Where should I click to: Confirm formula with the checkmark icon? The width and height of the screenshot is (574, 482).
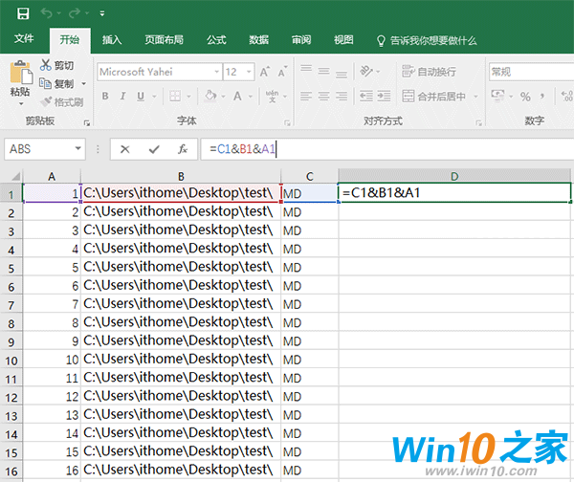tap(154, 149)
